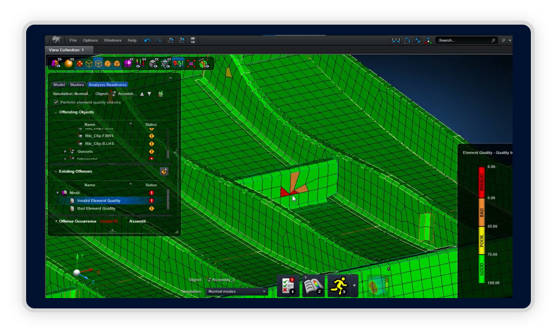Minimize the Analysis Readiness panel

[171, 78]
